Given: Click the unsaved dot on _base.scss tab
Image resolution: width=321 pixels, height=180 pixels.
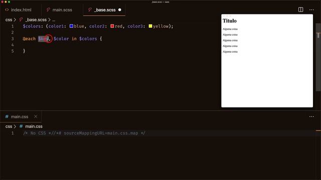Looking at the screenshot, I should click(119, 10).
